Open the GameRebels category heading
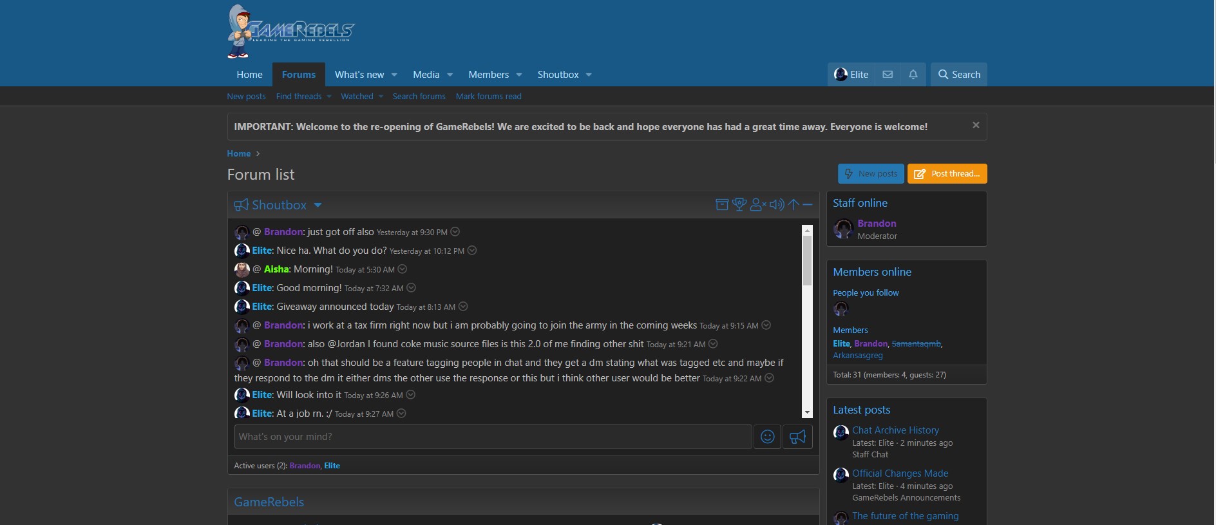Viewport: 1216px width, 525px height. tap(269, 502)
